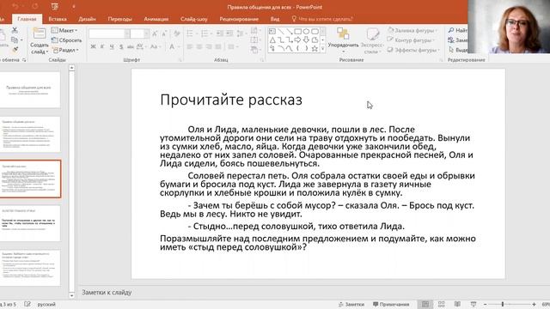Click the Cut scissors icon
Viewport: 550px width, 309px height.
(15, 30)
